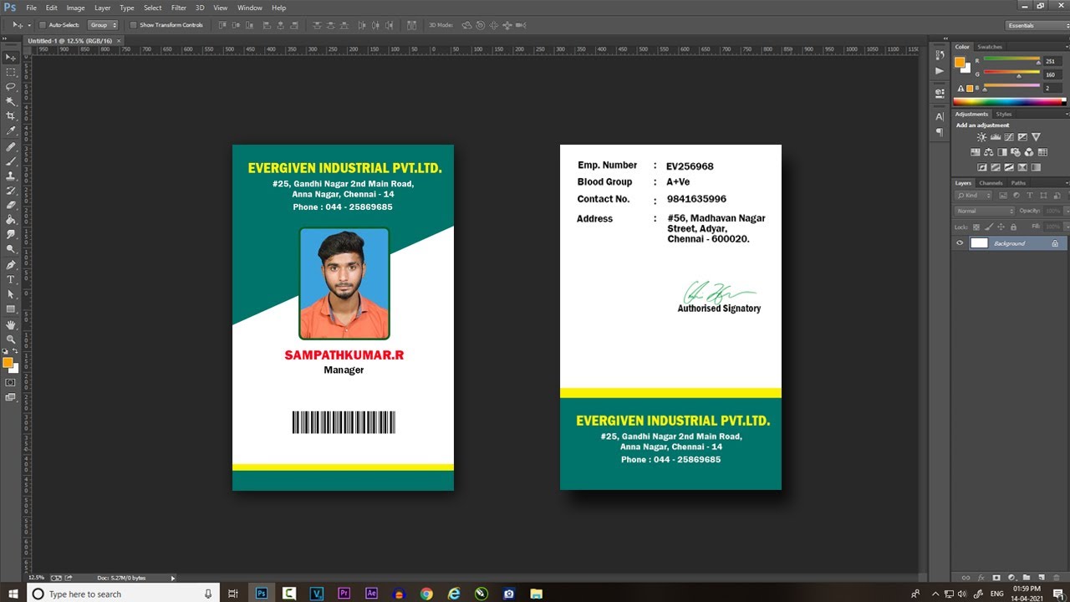Screen dimensions: 1070x602
Task: Select the Hand tool
Action: click(x=11, y=324)
